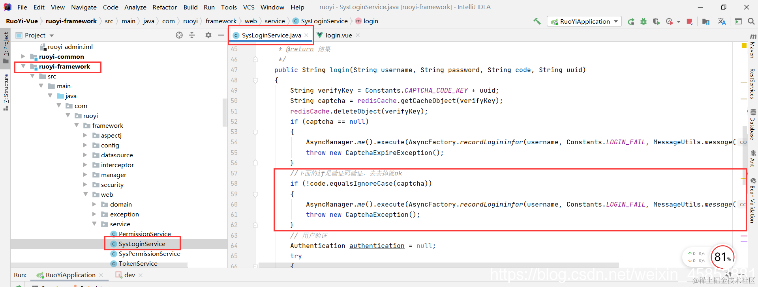The width and height of the screenshot is (758, 287).
Task: Expand the aspectj package
Action: (x=85, y=135)
